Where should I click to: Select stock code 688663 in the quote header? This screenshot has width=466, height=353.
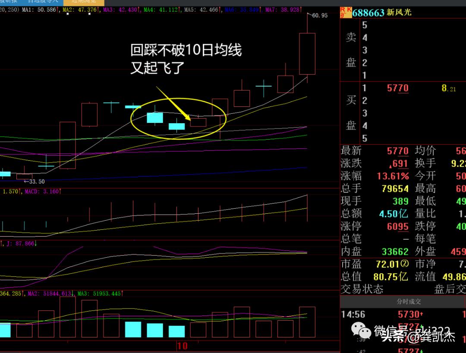[x=368, y=13]
